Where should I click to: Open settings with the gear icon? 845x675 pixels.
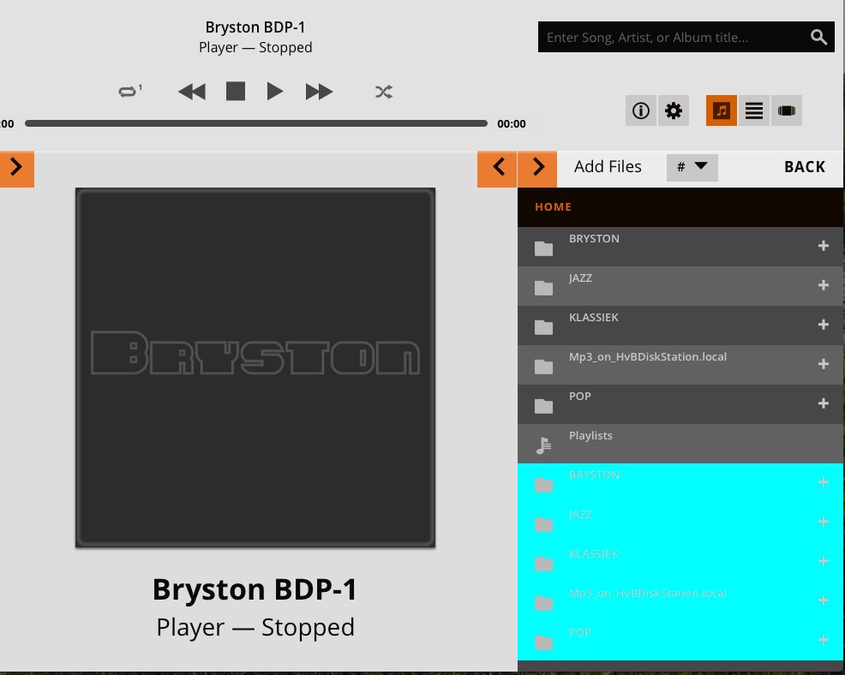click(673, 111)
